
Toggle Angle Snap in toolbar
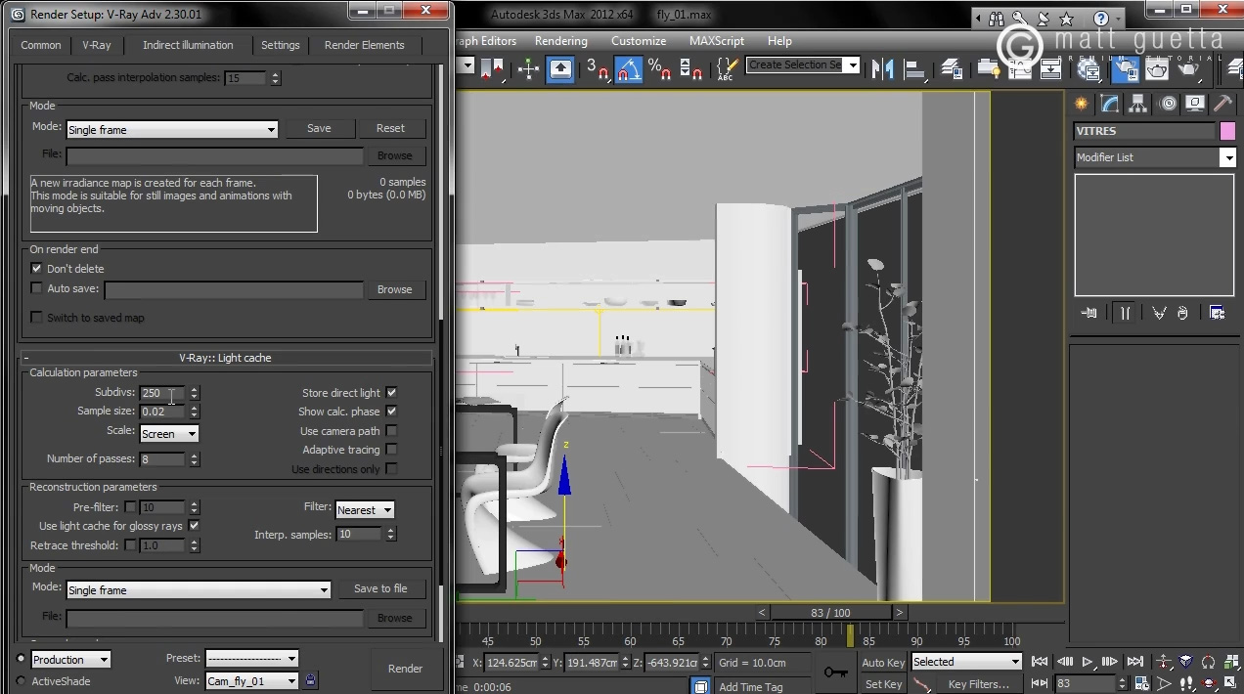pos(629,68)
